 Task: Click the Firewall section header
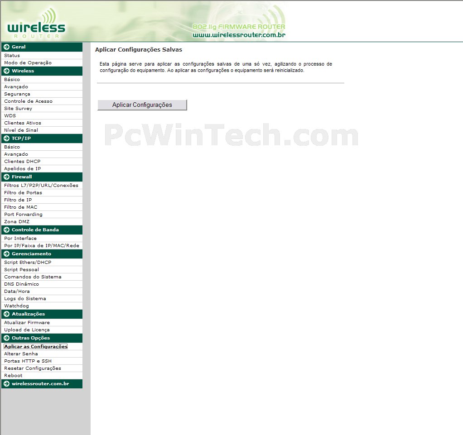point(42,177)
